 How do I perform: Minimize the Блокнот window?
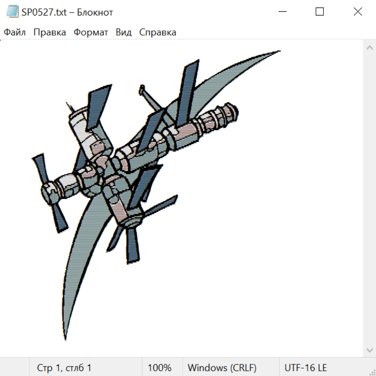[282, 12]
